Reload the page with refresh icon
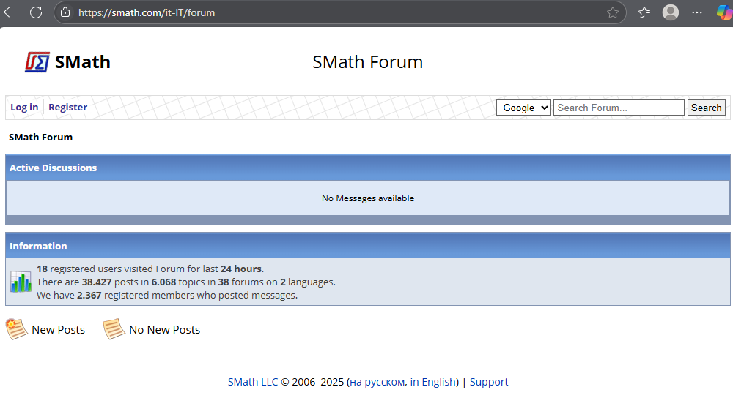This screenshot has width=733, height=398. click(36, 12)
